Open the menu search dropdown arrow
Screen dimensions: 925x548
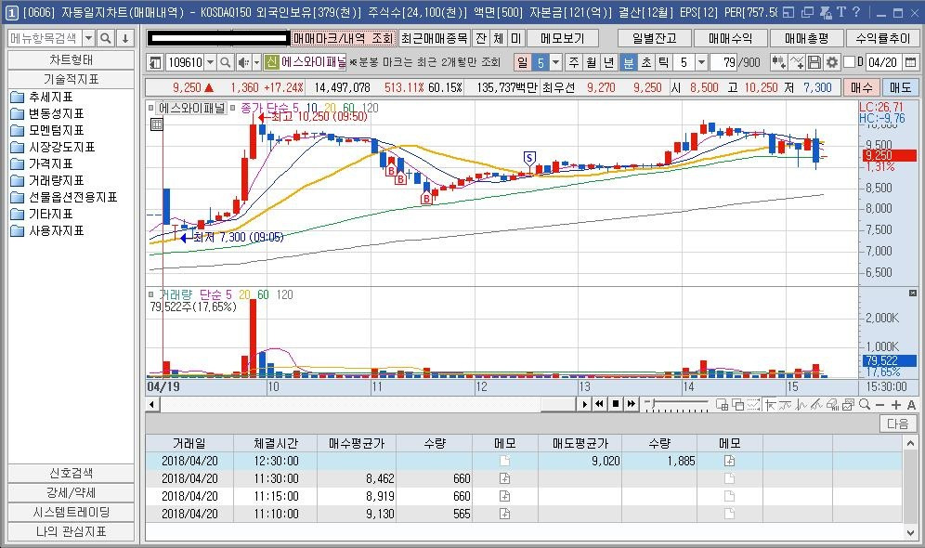(88, 38)
